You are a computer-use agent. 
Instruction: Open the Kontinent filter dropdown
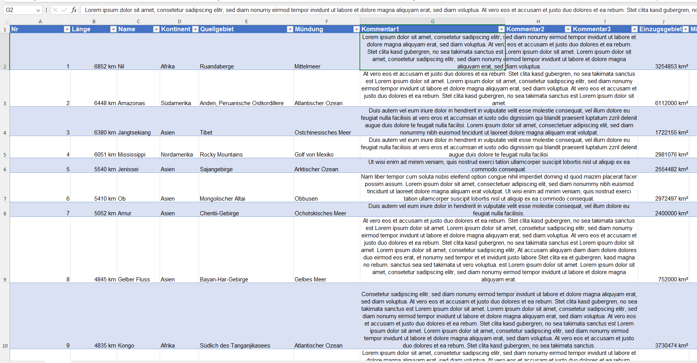[x=195, y=29]
